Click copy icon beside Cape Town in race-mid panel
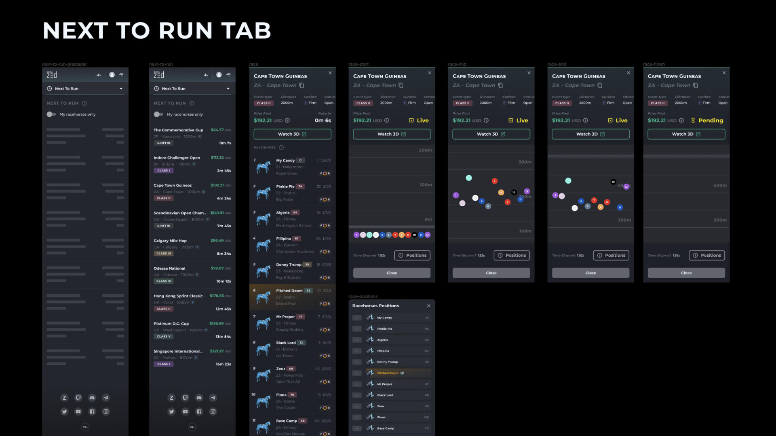 pyautogui.click(x=500, y=86)
